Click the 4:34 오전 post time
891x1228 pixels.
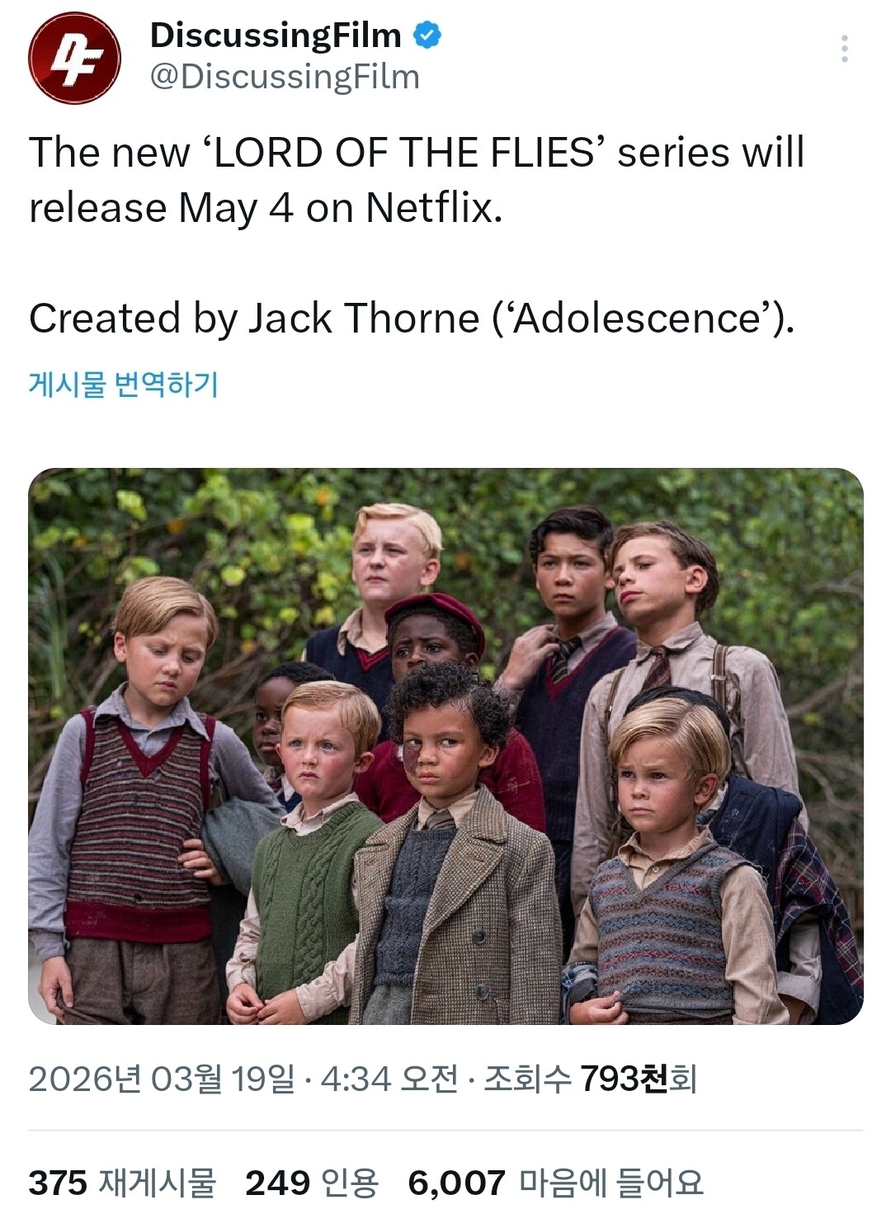tap(389, 1079)
